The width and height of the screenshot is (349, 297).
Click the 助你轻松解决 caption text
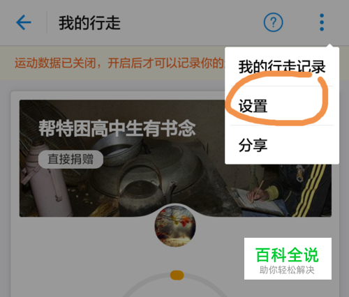point(287,270)
